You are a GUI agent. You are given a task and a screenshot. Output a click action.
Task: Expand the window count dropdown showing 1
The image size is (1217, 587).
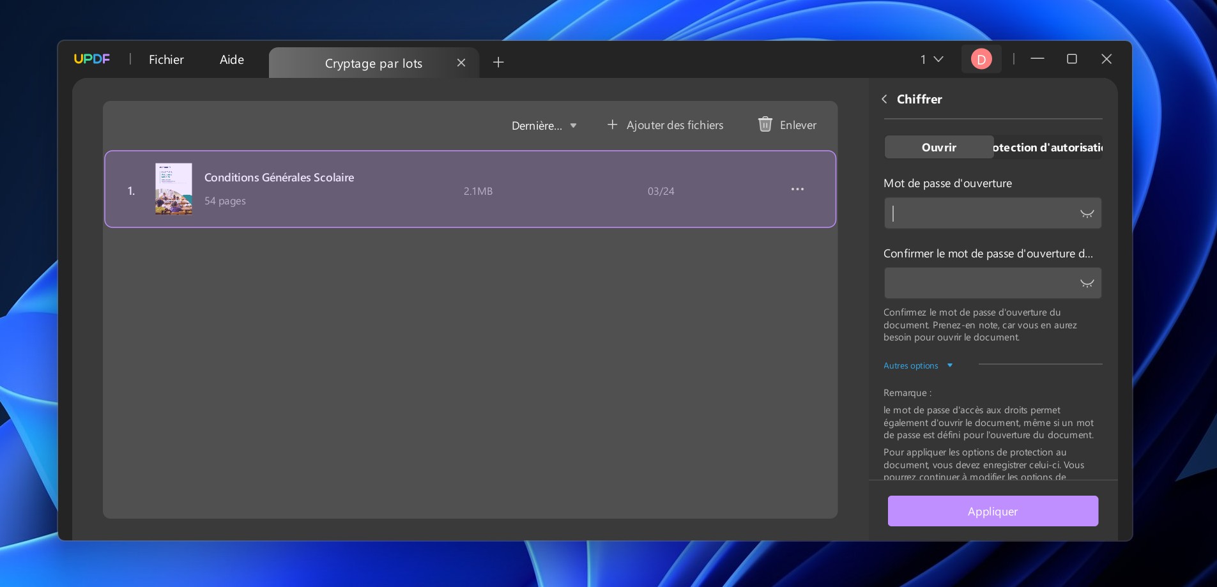click(x=931, y=59)
